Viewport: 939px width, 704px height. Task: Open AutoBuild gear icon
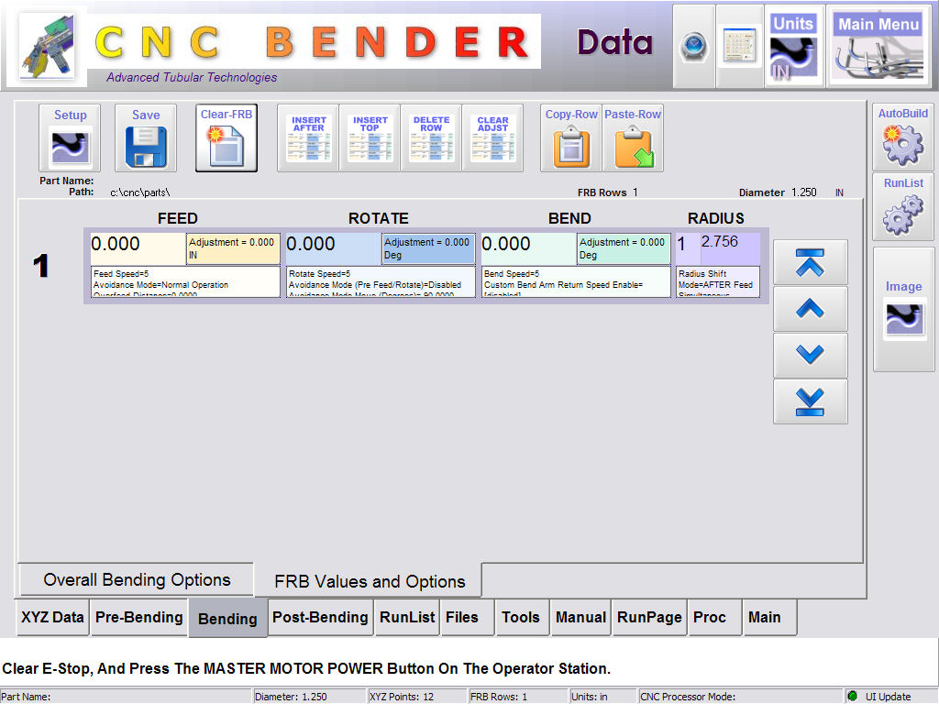(x=903, y=137)
